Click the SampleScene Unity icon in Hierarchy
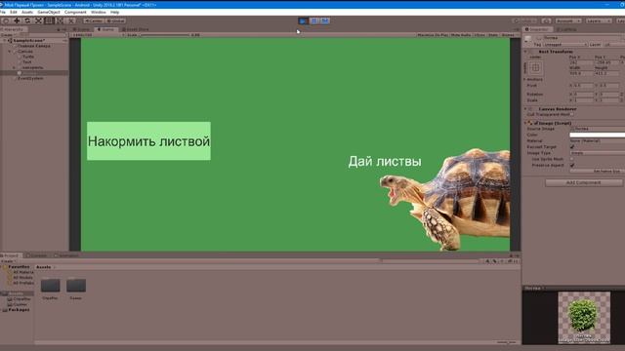The width and height of the screenshot is (625, 351). pos(10,41)
